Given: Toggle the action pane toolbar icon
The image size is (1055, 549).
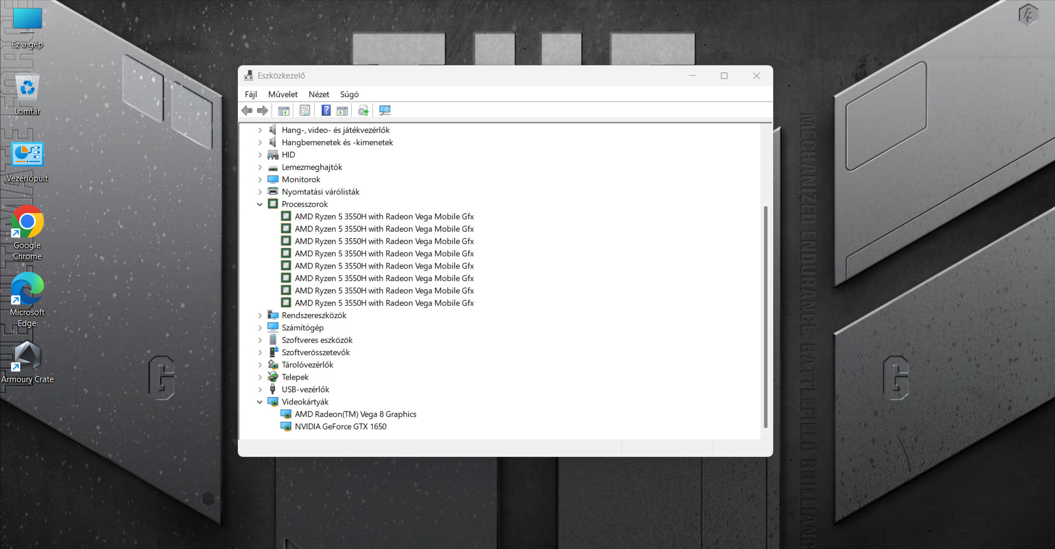Looking at the screenshot, I should tap(342, 111).
